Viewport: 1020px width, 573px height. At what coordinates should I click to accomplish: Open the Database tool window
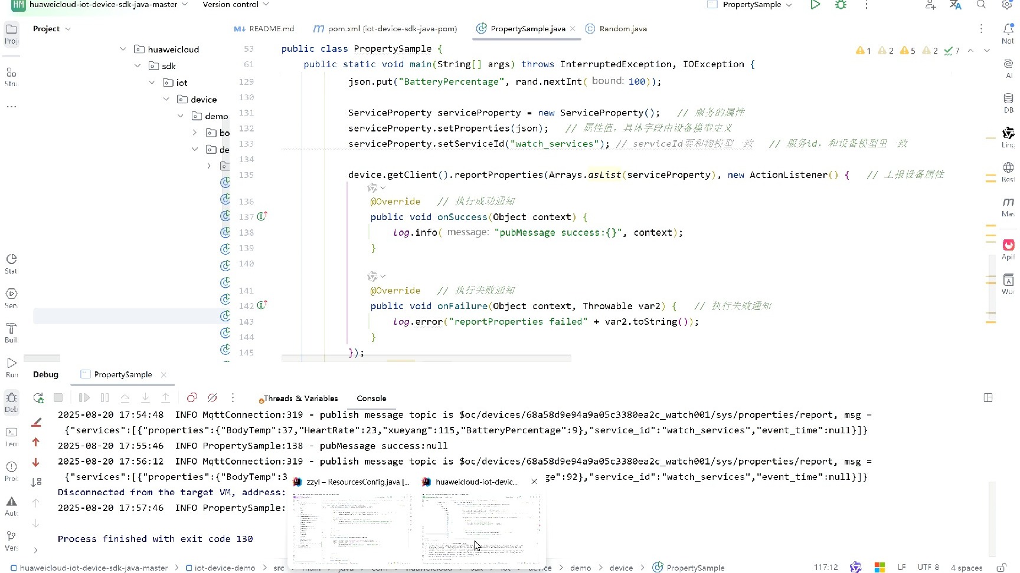pos(1008,103)
